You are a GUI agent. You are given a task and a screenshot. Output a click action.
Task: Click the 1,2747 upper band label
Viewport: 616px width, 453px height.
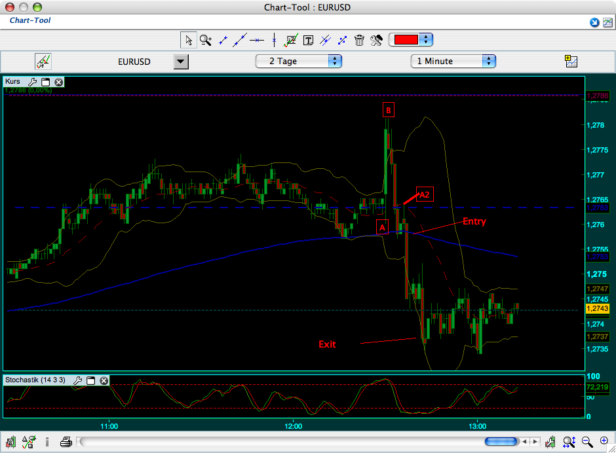[x=597, y=289]
